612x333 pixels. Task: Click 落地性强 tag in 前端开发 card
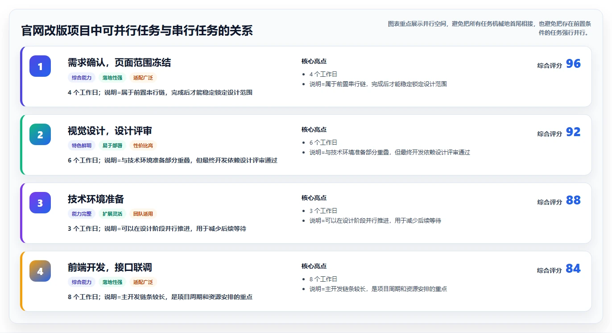pos(112,282)
